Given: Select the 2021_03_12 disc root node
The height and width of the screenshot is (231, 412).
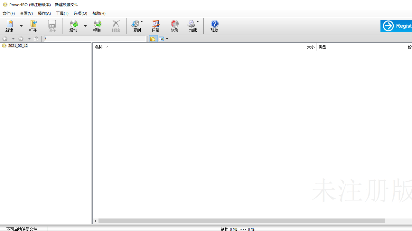Looking at the screenshot, I should [18, 45].
